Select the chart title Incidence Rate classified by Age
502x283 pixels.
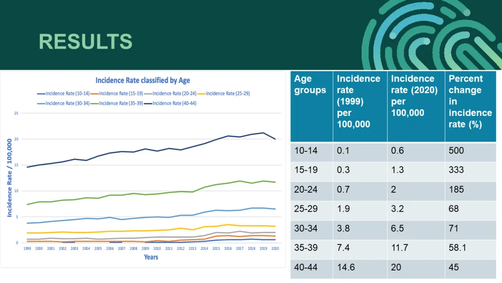tap(143, 81)
